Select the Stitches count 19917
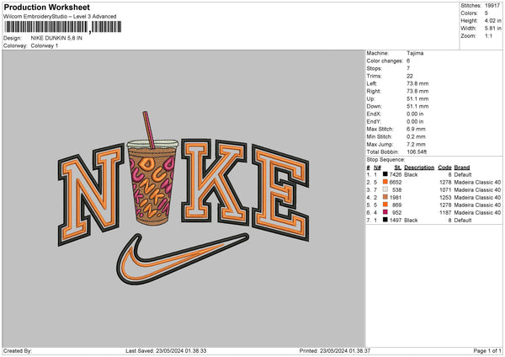Image resolution: width=505 pixels, height=357 pixels. point(492,6)
